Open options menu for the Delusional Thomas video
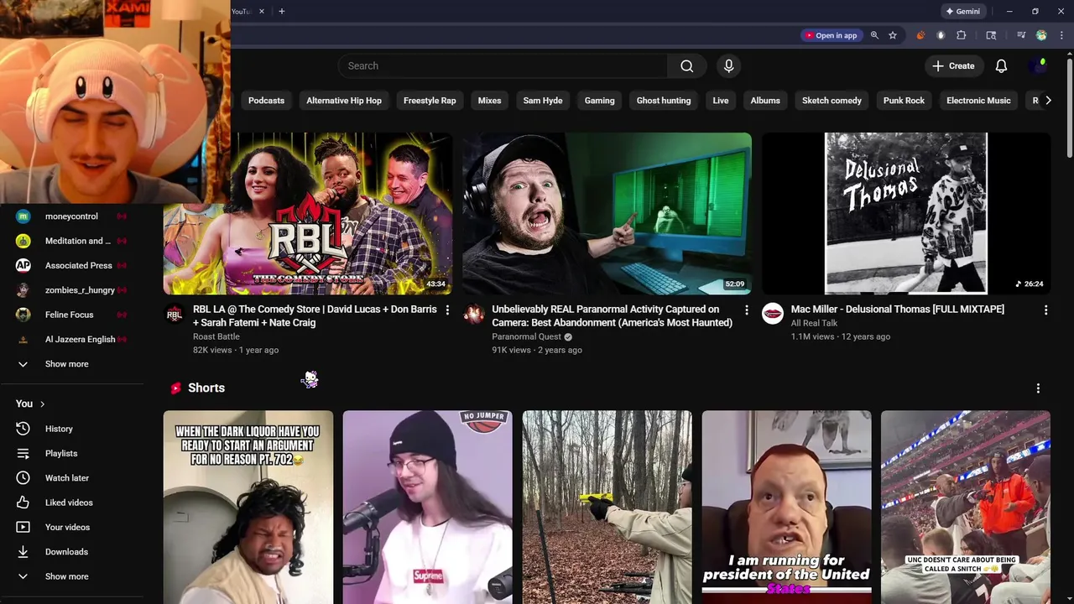This screenshot has height=604, width=1074. click(1045, 310)
